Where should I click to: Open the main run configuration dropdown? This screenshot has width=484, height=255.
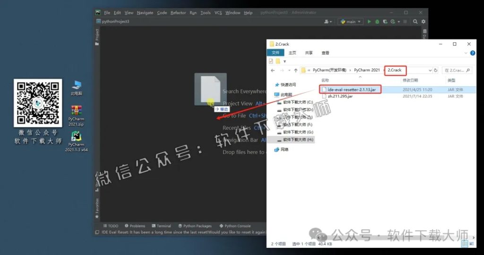(x=350, y=22)
